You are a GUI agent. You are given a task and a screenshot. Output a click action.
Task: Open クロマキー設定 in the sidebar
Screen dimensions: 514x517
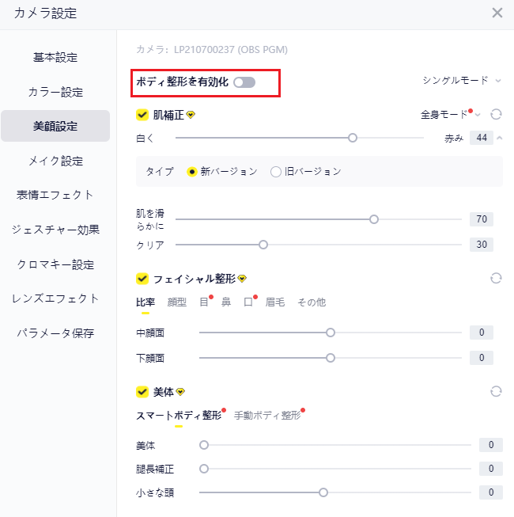55,264
